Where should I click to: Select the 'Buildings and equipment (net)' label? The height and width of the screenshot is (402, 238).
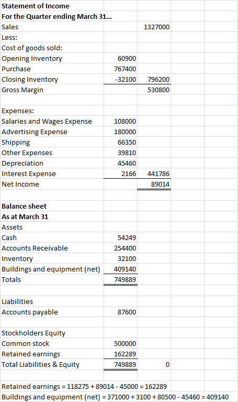51,269
